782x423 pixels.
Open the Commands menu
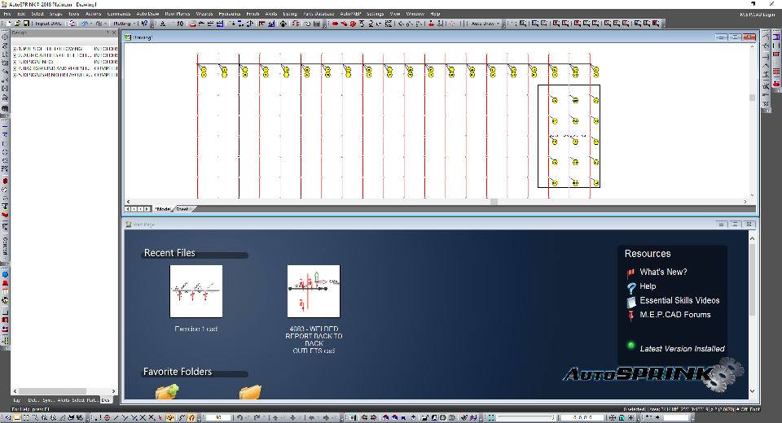[119, 14]
